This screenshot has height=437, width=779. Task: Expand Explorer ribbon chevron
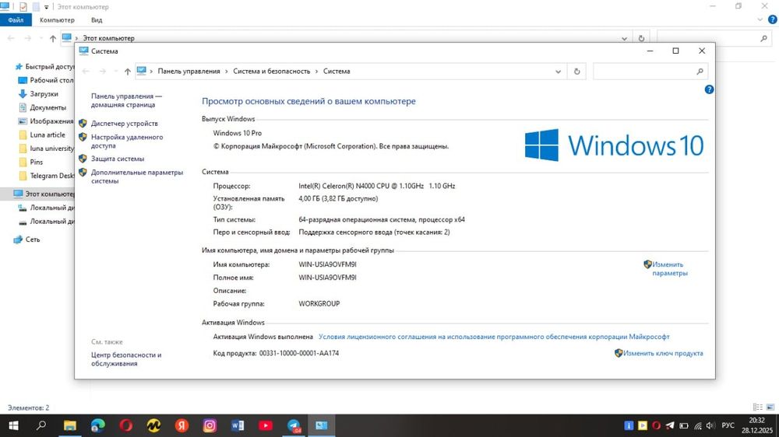tap(760, 20)
